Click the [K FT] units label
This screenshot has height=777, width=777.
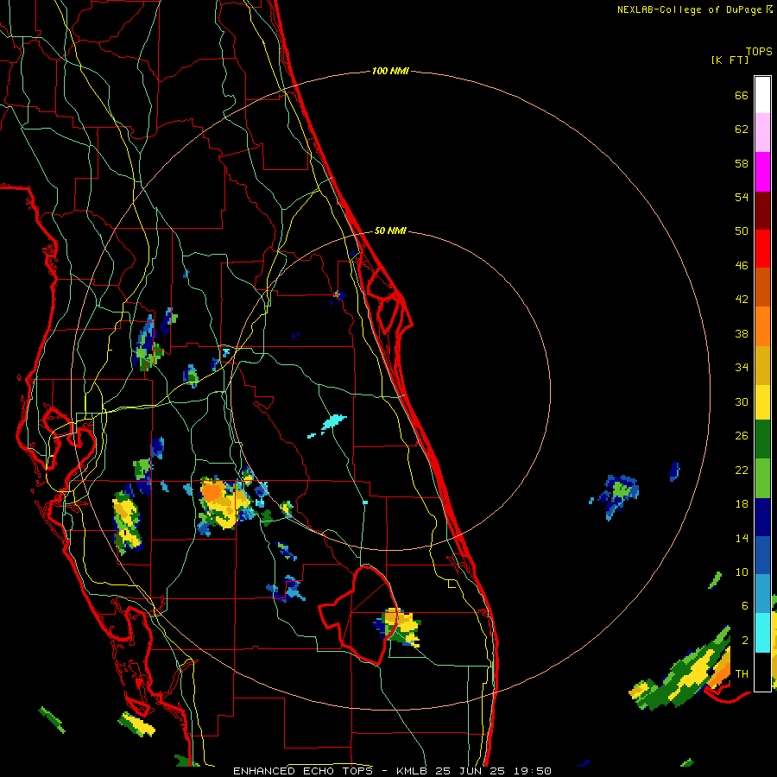pyautogui.click(x=730, y=60)
